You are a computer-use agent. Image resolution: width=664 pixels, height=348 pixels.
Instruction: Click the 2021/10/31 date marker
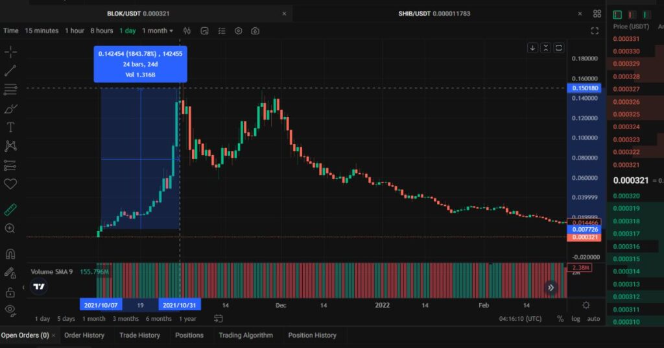pos(180,304)
